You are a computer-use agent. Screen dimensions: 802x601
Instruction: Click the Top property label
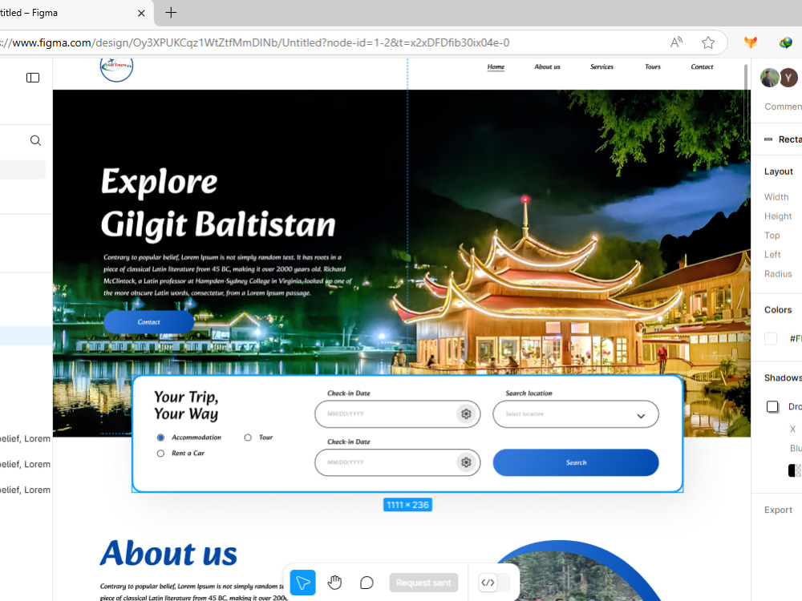click(772, 236)
